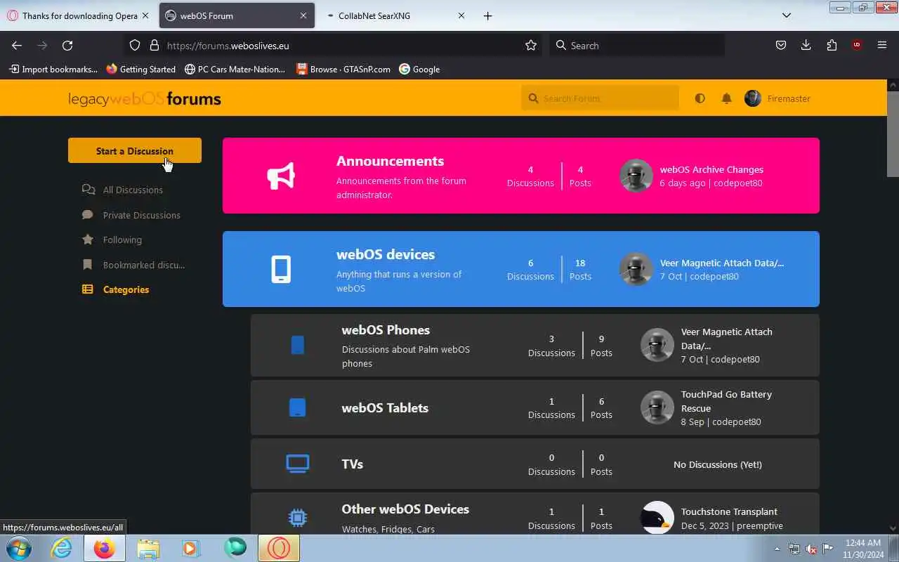Viewport: 899px width, 562px height.
Task: Toggle the forum dark/light theme icon
Action: tap(700, 98)
